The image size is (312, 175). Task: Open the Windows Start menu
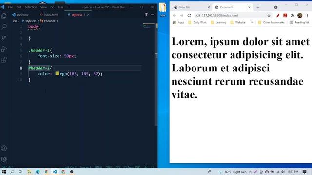click(x=4, y=172)
